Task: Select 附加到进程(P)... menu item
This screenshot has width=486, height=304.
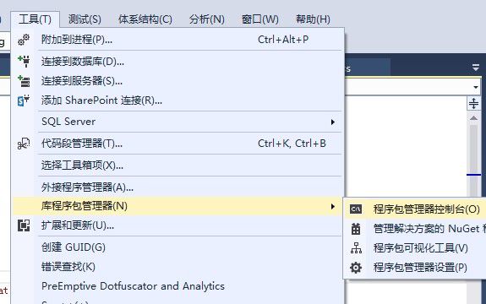Action: tap(177, 40)
